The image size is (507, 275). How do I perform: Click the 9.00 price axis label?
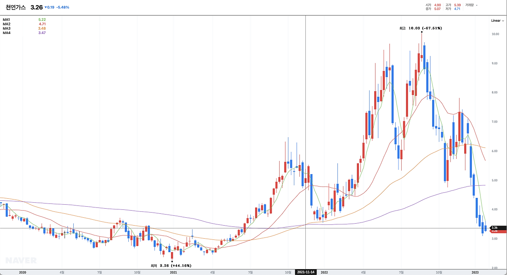click(495, 63)
